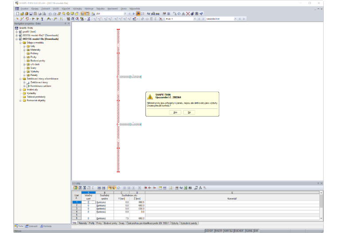Toggle VLINIE guidelines in status bar
Image resolution: width=337 pixels, height=233 pixels.
[249, 231]
